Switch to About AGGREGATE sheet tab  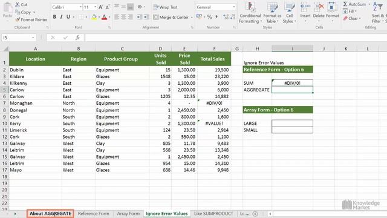[50, 214]
